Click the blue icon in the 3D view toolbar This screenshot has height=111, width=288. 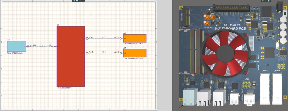269,1
